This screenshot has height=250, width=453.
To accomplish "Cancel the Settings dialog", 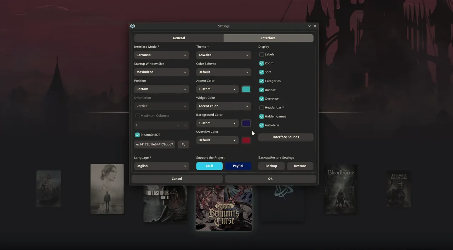I will tap(177, 179).
